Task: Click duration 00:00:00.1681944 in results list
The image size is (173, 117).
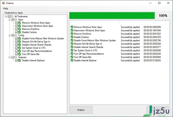Action: coord(152,30)
